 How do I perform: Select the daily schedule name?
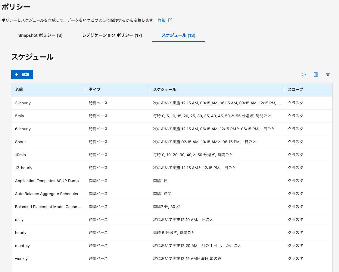(x=19, y=220)
